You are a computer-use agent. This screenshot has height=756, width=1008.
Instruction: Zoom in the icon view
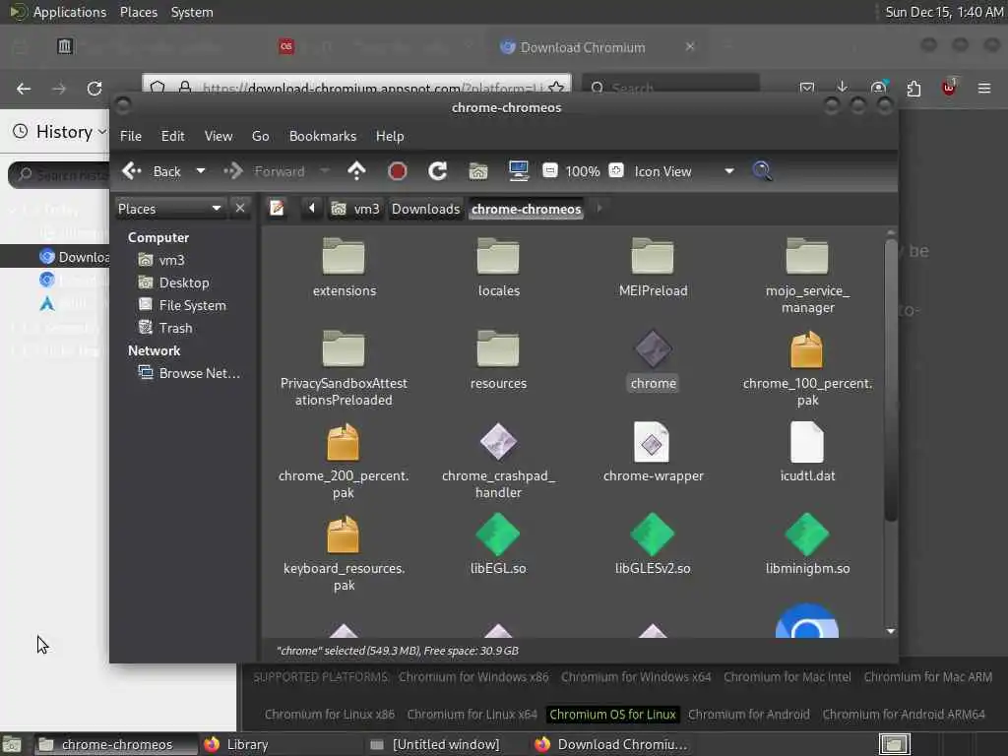[x=616, y=171]
